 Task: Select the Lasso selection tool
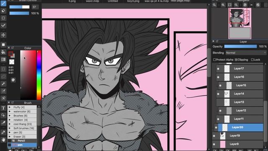[x=3, y=76]
